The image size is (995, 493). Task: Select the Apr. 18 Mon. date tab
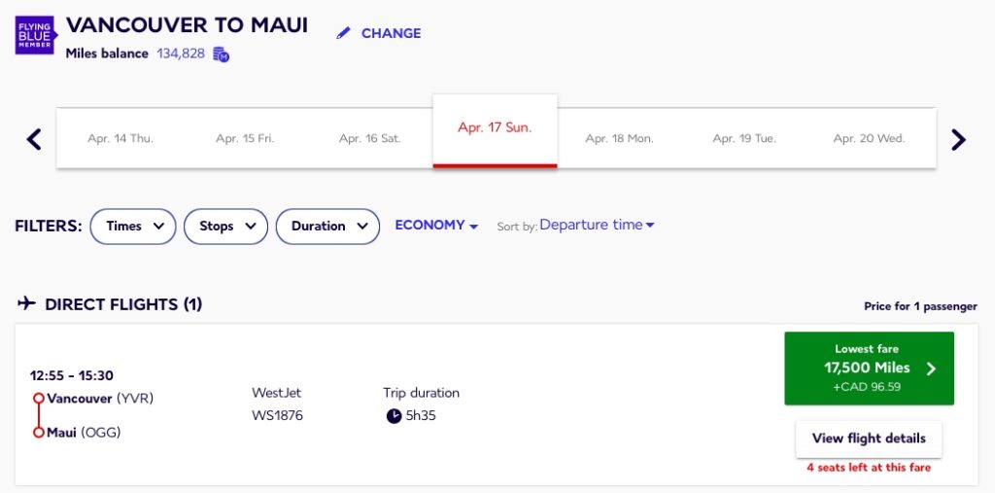click(x=619, y=138)
